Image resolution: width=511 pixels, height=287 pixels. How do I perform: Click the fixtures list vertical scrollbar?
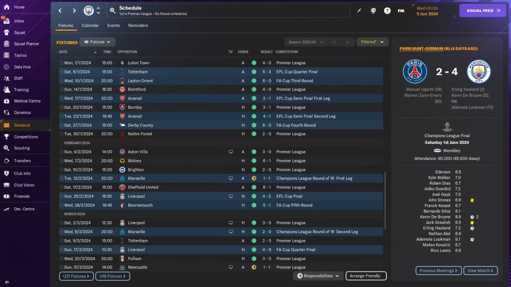385,200
